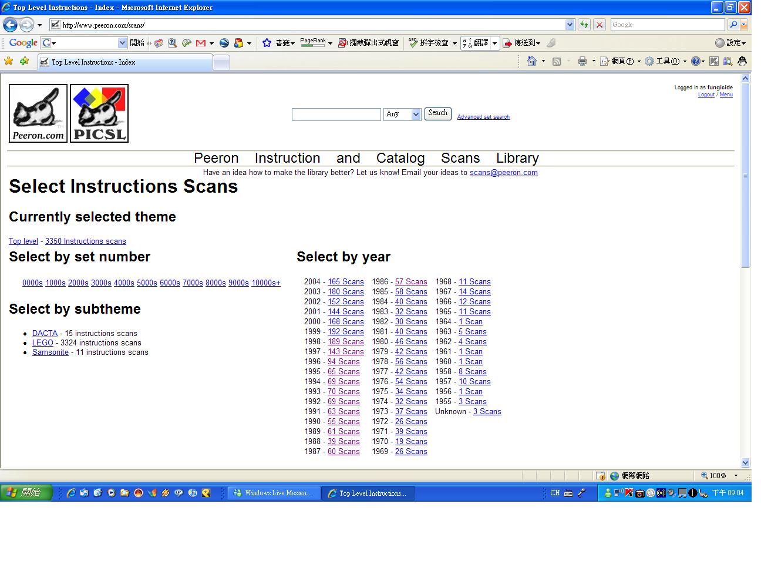Open the 1986 '57 Scans' link

point(411,282)
